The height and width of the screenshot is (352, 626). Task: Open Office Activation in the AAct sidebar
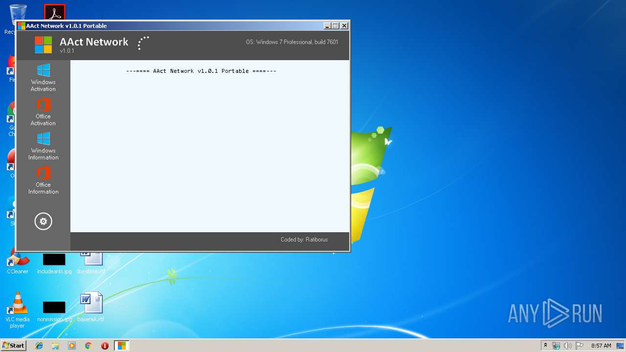(43, 111)
